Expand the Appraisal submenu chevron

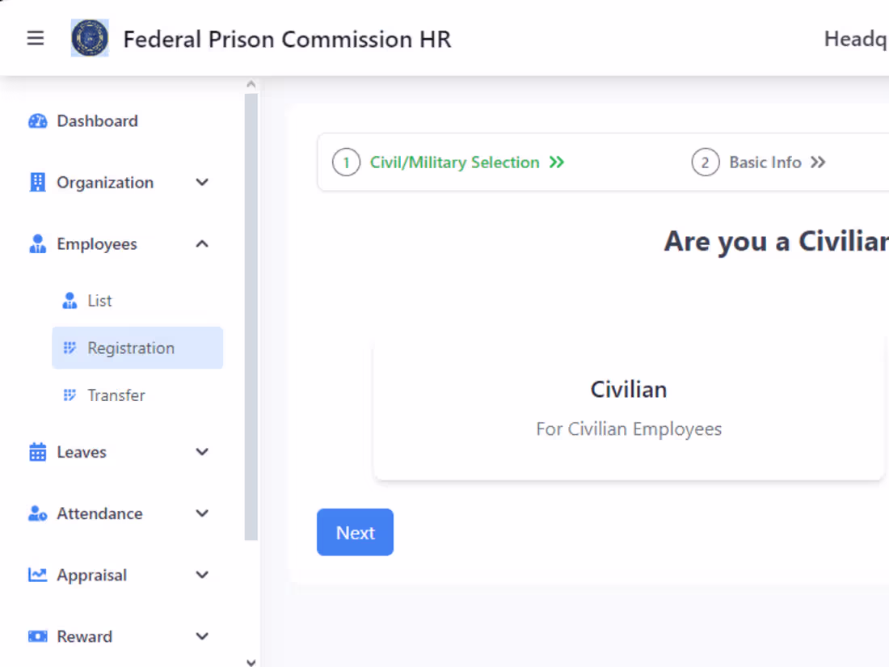point(202,575)
